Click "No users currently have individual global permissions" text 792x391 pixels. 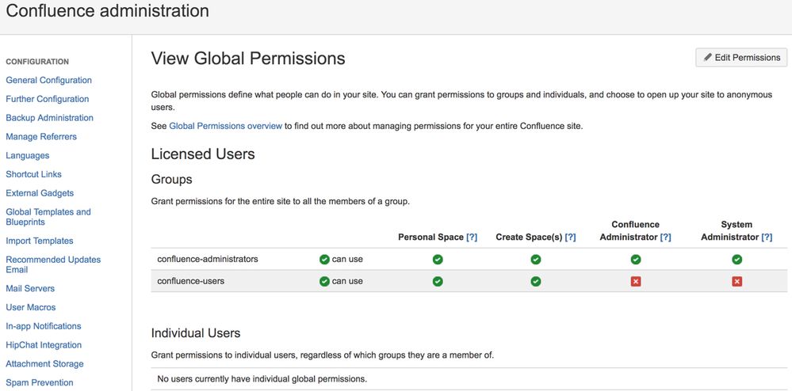262,378
